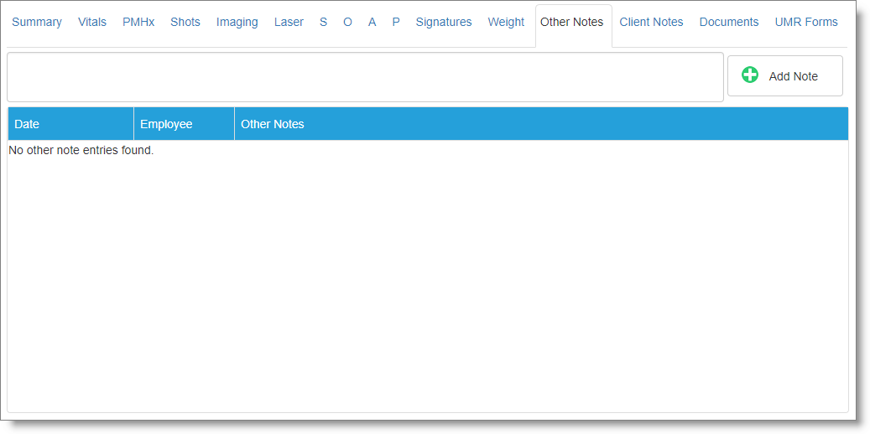Switch to the S tab

(x=324, y=22)
